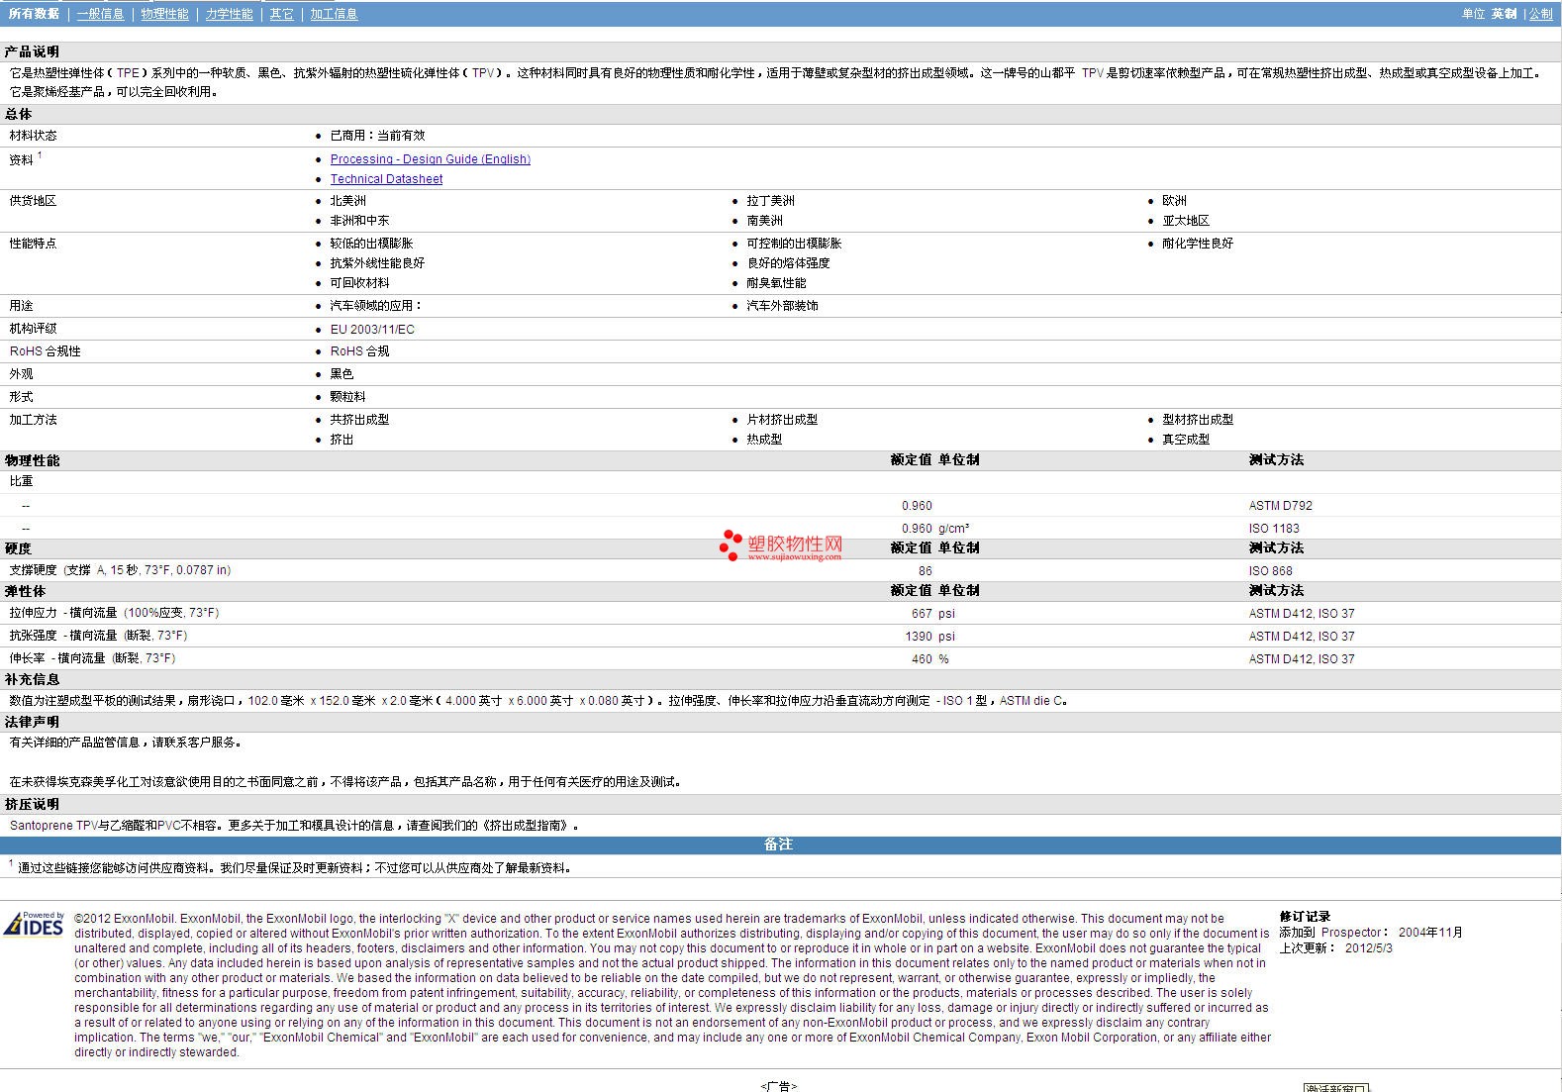Open Processing - Design Guide (English) link
This screenshot has width=1562, height=1092.
coord(430,159)
